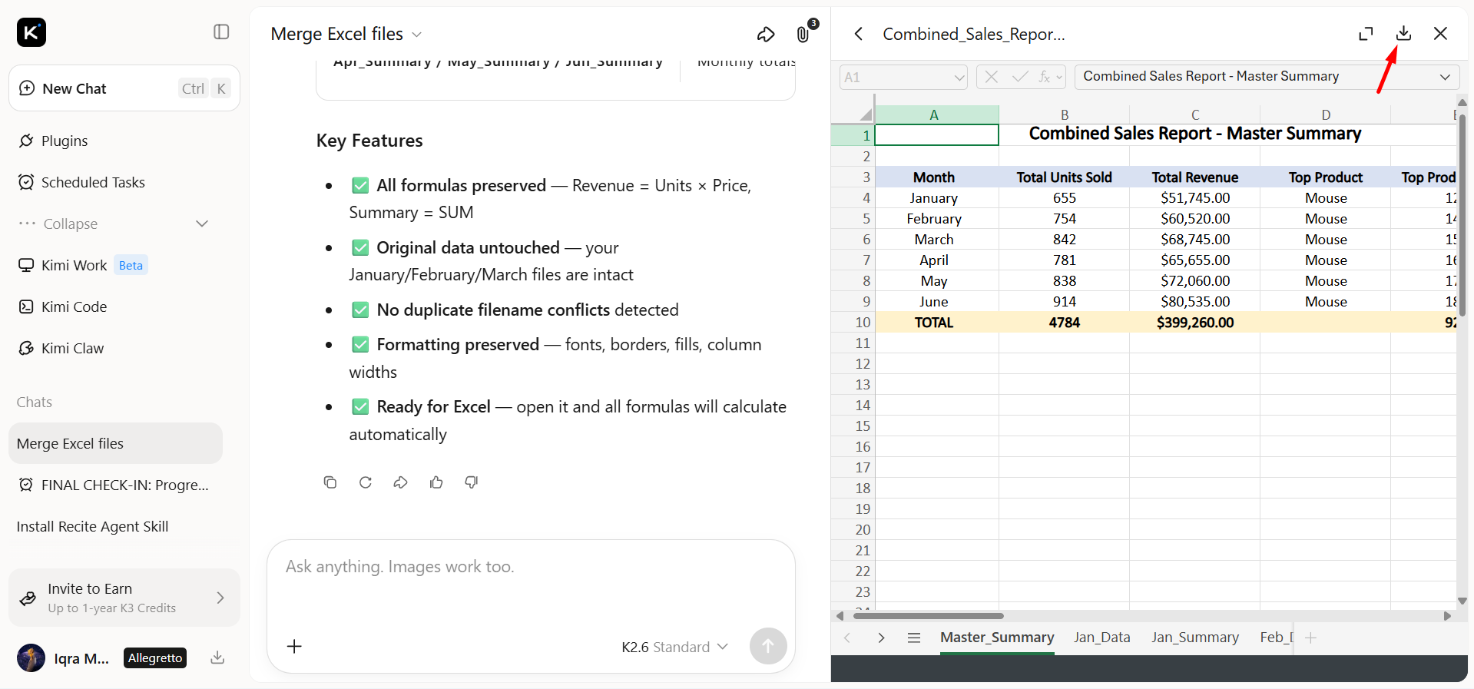Select the $399,260.00 total cell

[x=1194, y=323]
